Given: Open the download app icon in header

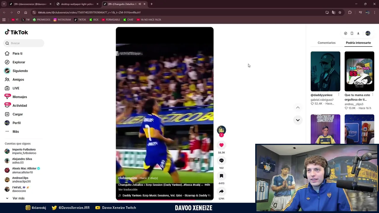Looking at the screenshot, I should coord(358,33).
